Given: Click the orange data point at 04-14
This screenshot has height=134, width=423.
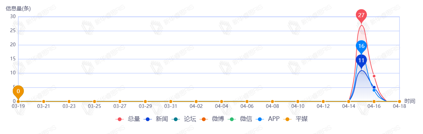Looking at the screenshot, I should pos(348,102).
